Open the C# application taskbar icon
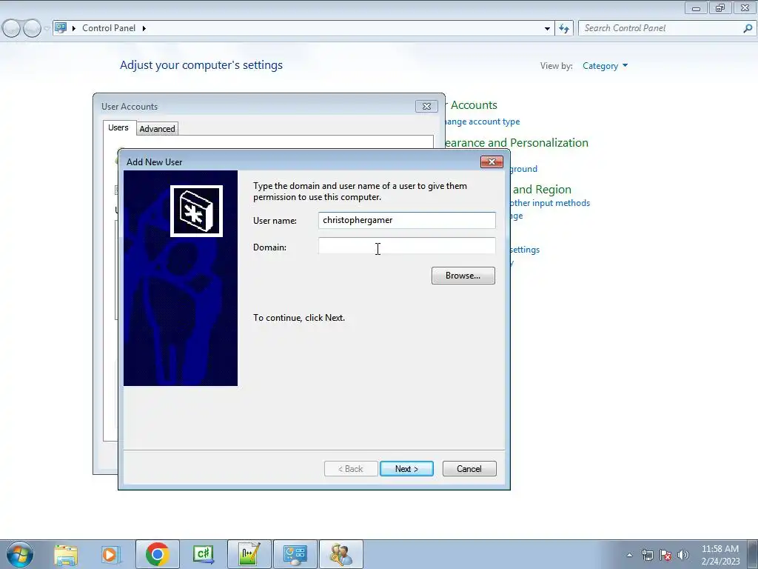 [x=203, y=554]
